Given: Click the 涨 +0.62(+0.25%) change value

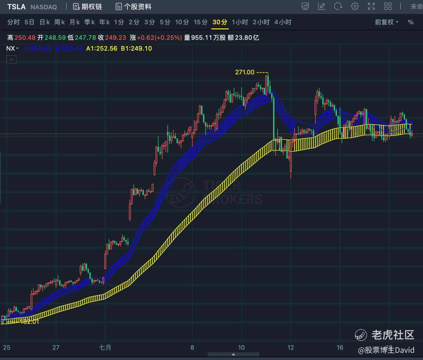Looking at the screenshot, I should 156,38.
